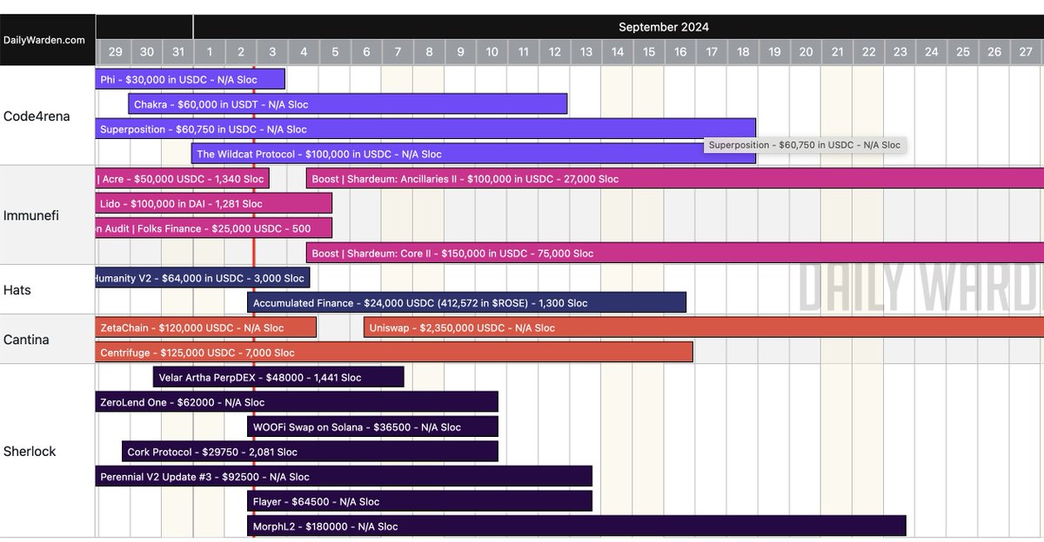The width and height of the screenshot is (1044, 542).
Task: Select day 31 in the date header
Action: click(178, 52)
